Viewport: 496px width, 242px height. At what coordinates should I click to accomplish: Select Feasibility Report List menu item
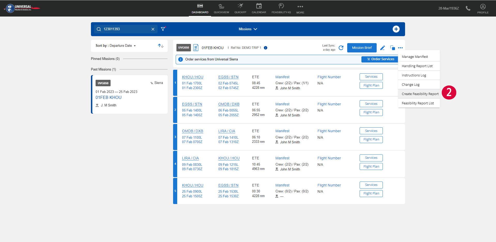(x=419, y=103)
